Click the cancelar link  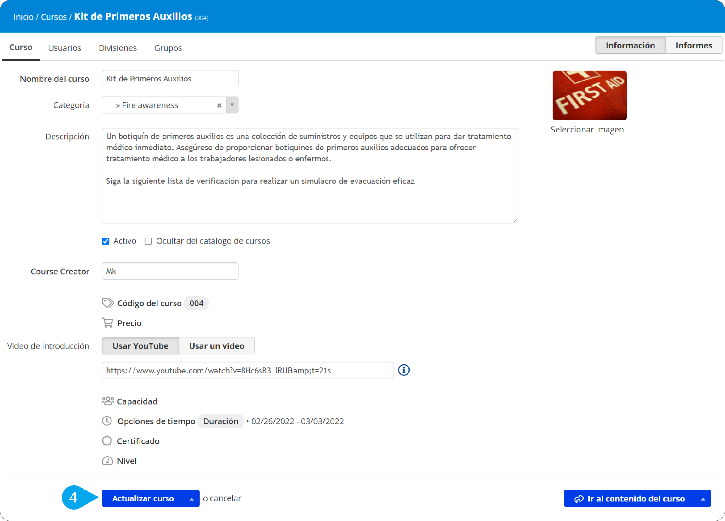coord(226,498)
